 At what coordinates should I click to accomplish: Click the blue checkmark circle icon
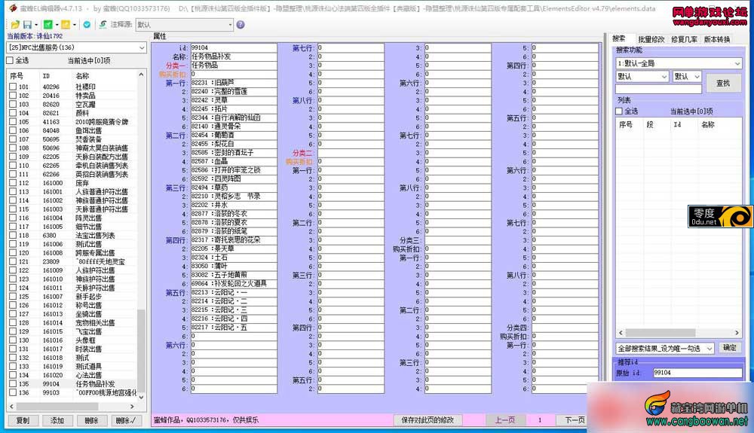pyautogui.click(x=87, y=25)
